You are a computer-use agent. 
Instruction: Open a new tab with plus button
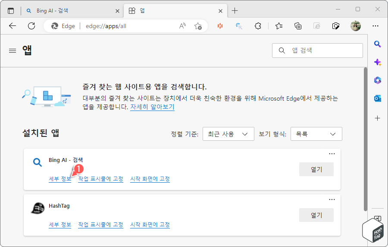click(235, 11)
